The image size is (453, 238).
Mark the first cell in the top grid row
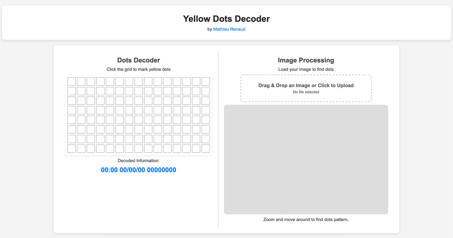[x=71, y=81]
